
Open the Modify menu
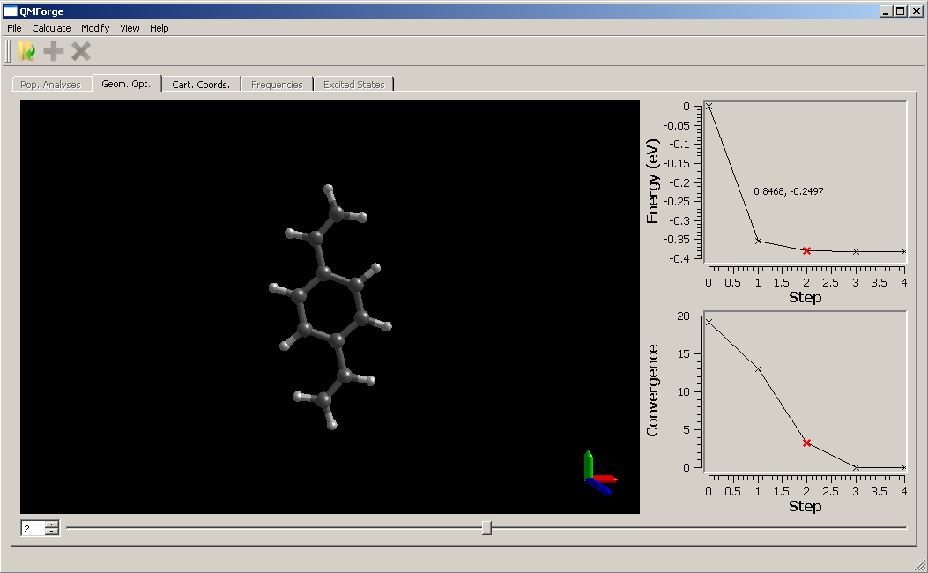point(95,28)
